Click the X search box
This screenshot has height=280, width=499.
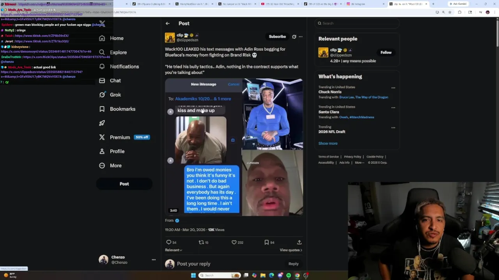[357, 23]
